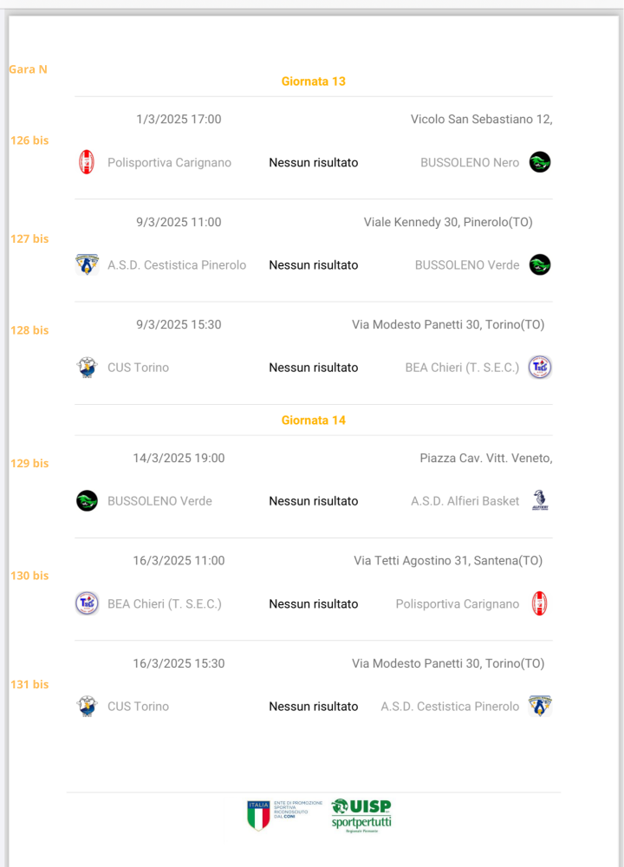Open the Giornata 13 heading
This screenshot has height=867, width=624.
pos(314,81)
